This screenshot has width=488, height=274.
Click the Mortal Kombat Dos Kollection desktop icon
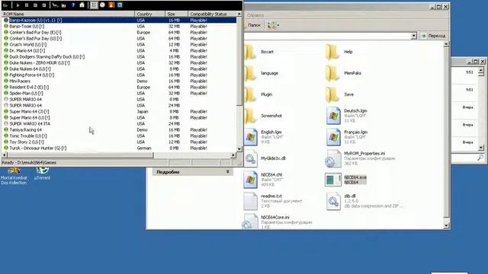tap(14, 176)
